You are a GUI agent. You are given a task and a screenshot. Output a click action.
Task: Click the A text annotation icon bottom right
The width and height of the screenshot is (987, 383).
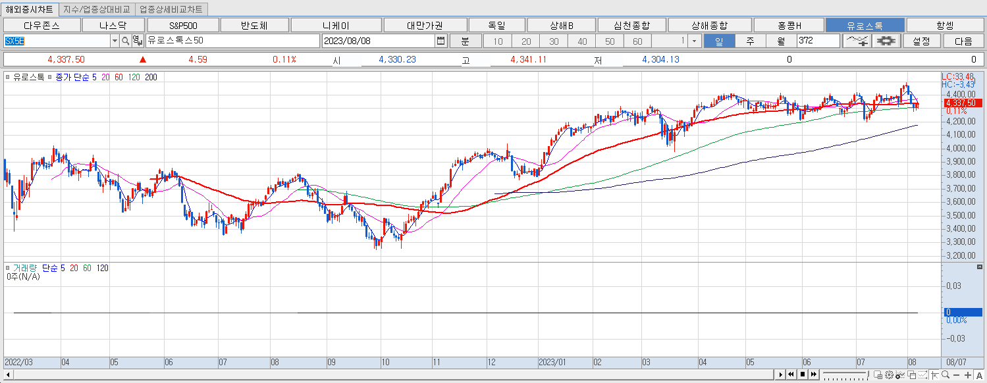click(x=980, y=374)
